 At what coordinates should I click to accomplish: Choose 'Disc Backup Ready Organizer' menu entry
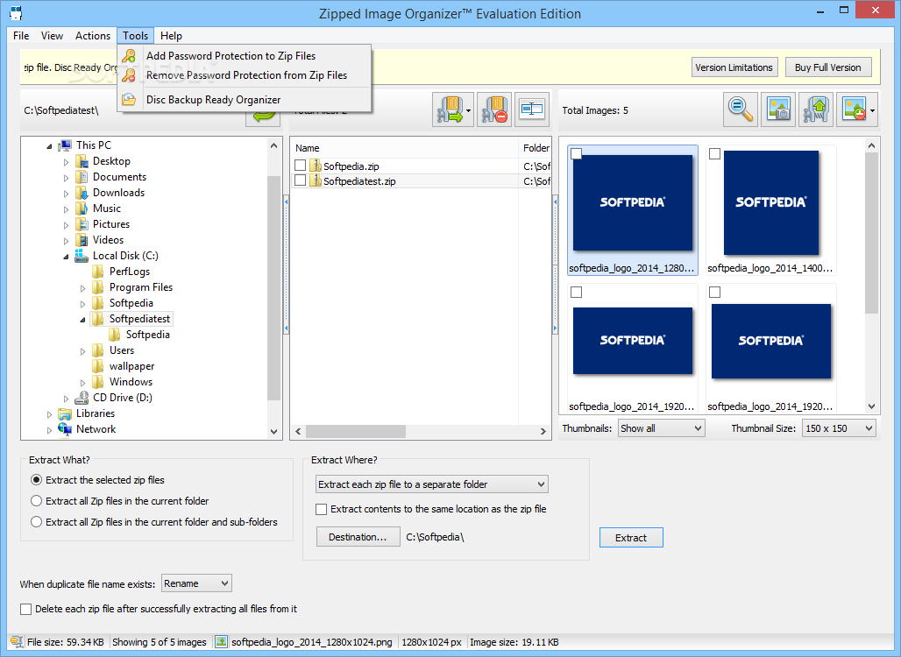[245, 99]
